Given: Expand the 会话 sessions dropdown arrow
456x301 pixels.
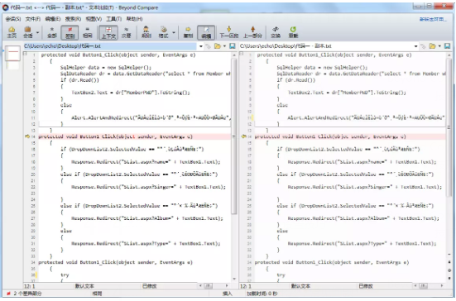Looking at the screenshot, I should coord(37,32).
